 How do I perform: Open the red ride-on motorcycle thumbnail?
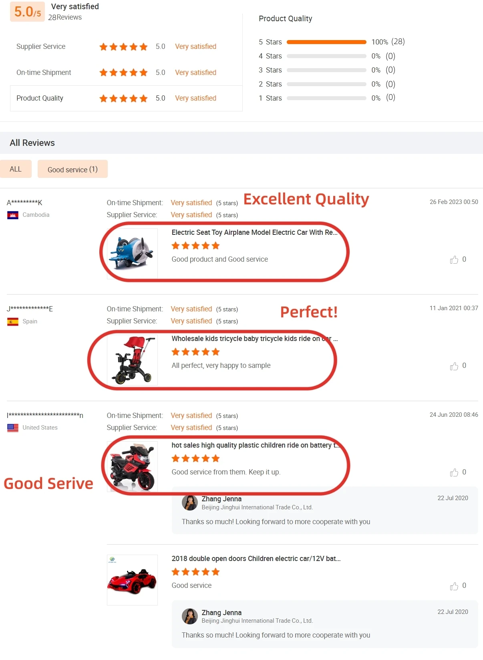tap(132, 466)
